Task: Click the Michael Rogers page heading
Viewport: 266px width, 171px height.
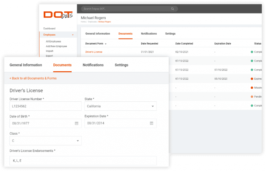Action: 93,18
